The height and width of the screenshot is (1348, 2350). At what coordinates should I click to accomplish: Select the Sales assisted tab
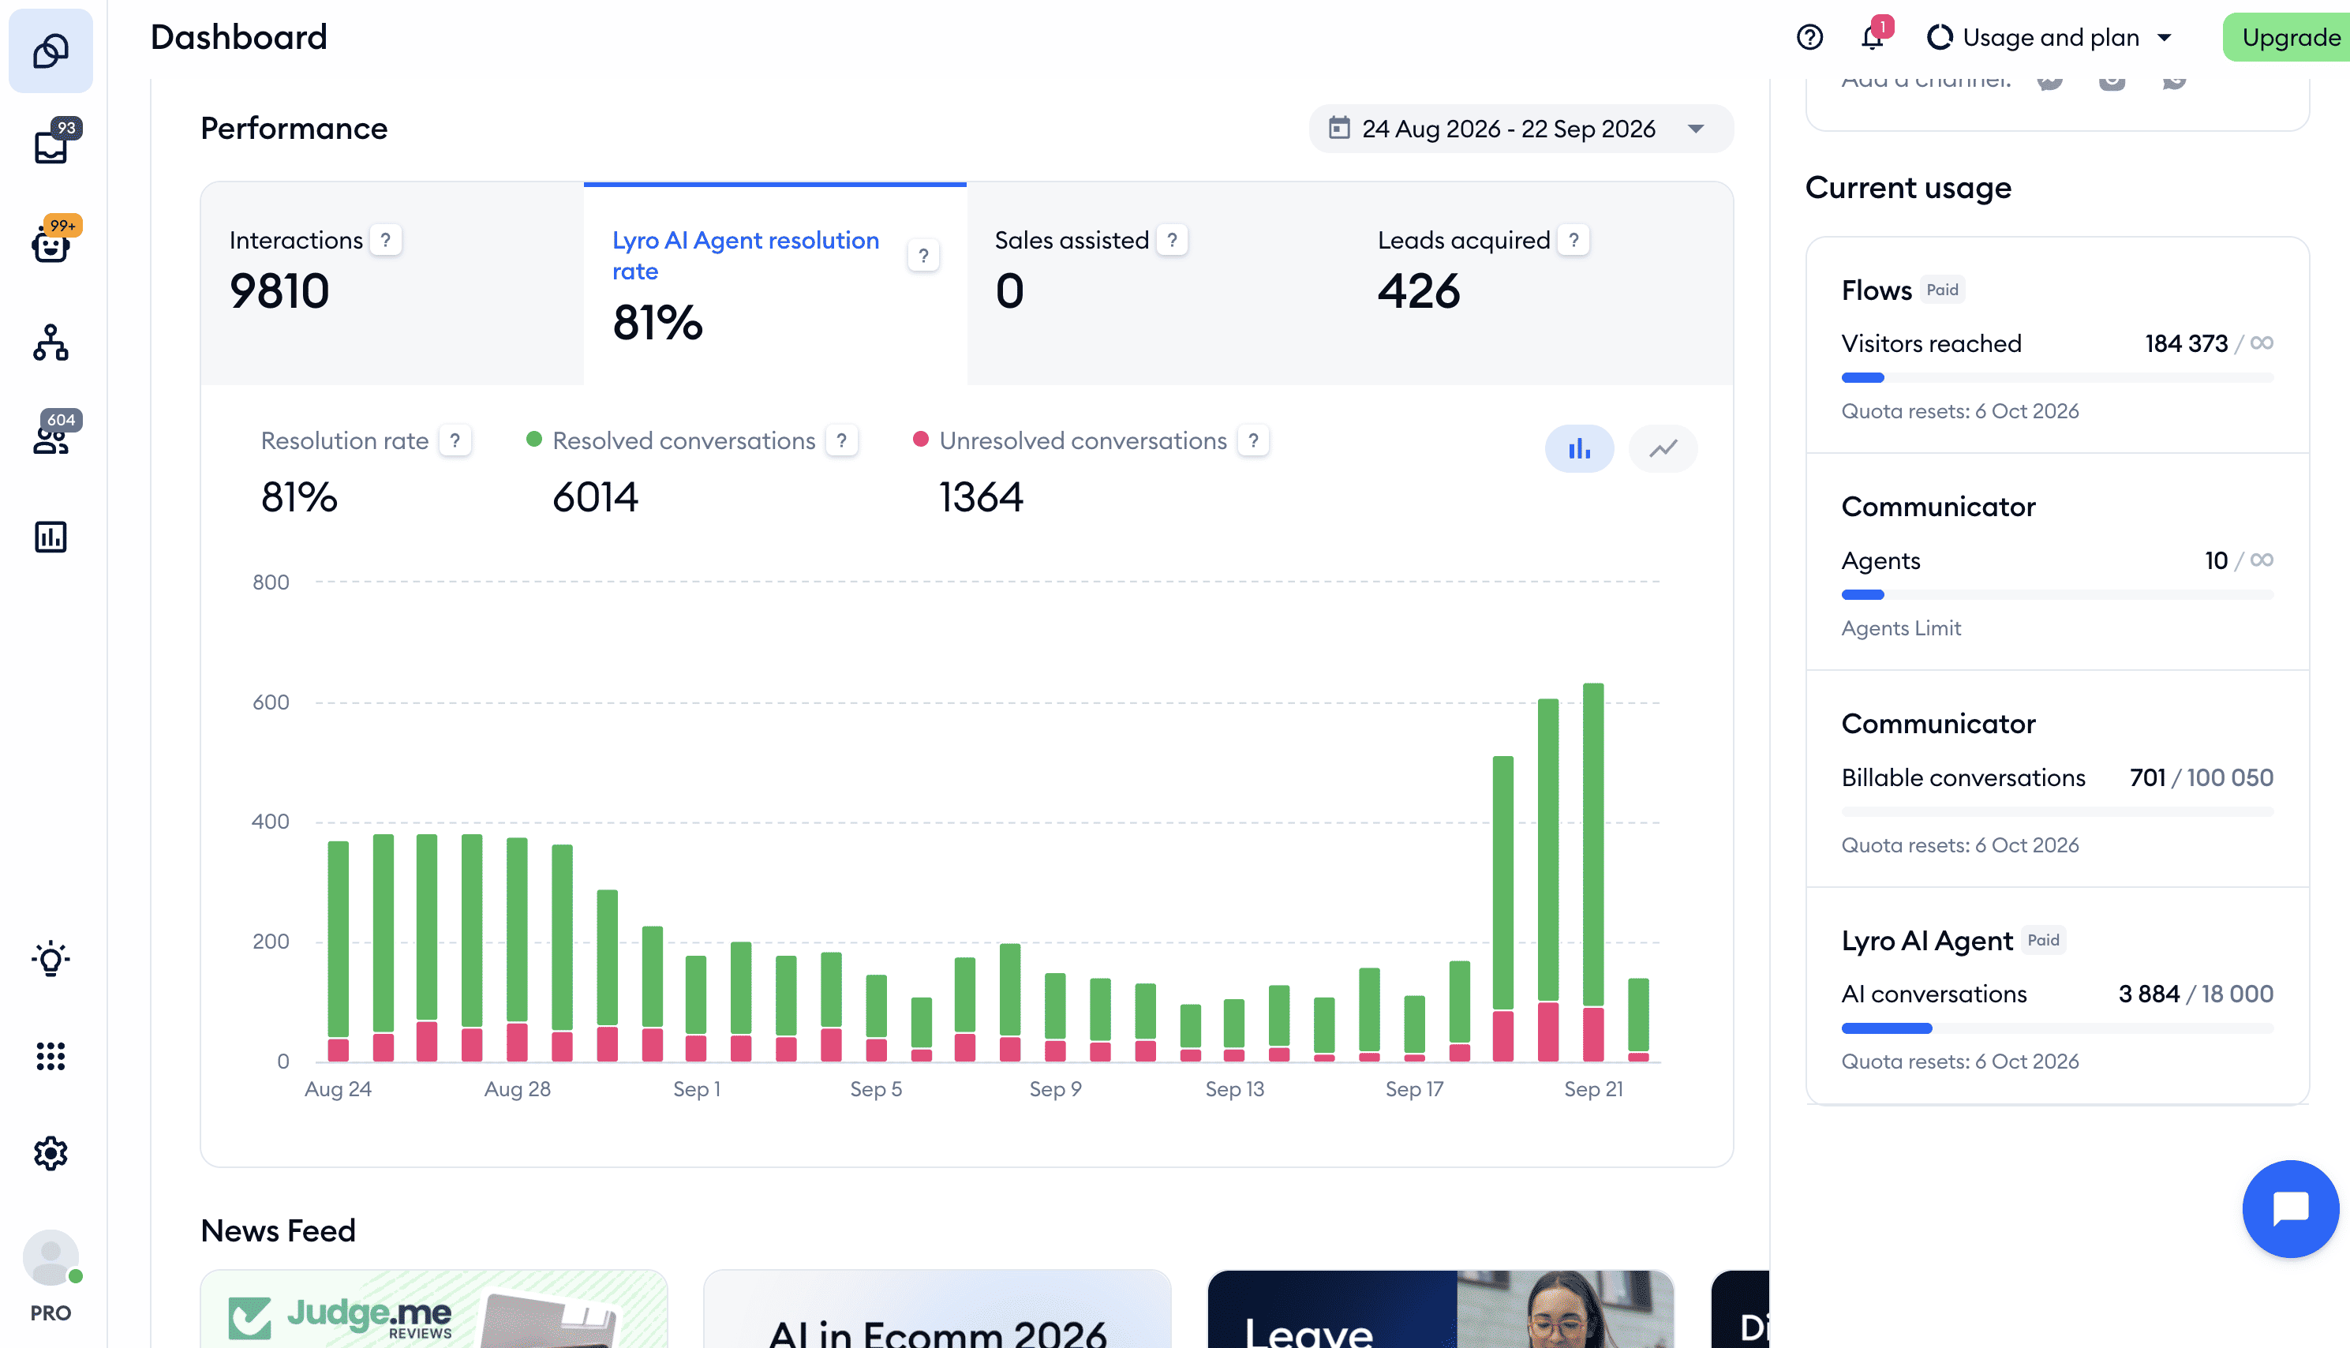coord(1158,283)
